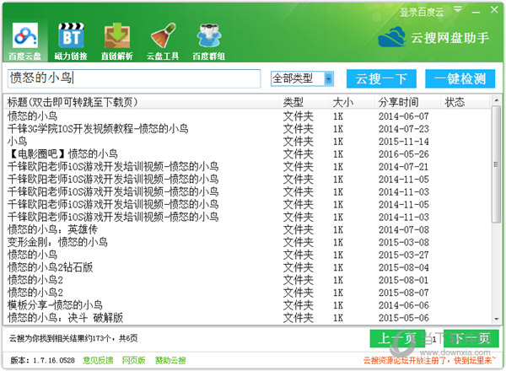This screenshot has width=506, height=371.
Task: Click the date 2014-07-08 cell
Action: click(404, 229)
